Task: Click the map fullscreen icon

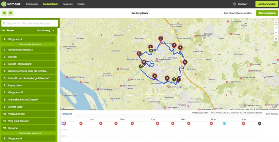Action: [x=276, y=21]
